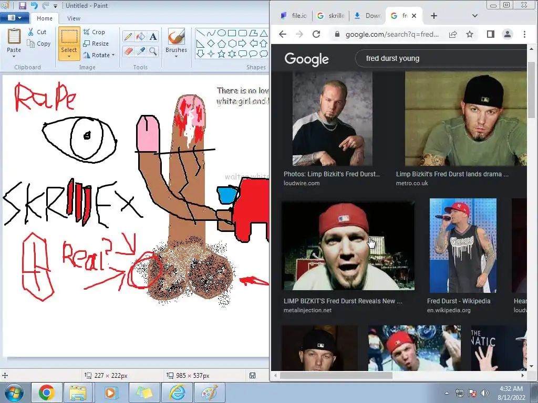The width and height of the screenshot is (538, 403).
Task: Open loudwire.com 'Photos: Limp Bizkit's Fred Durst' link
Action: 332,174
